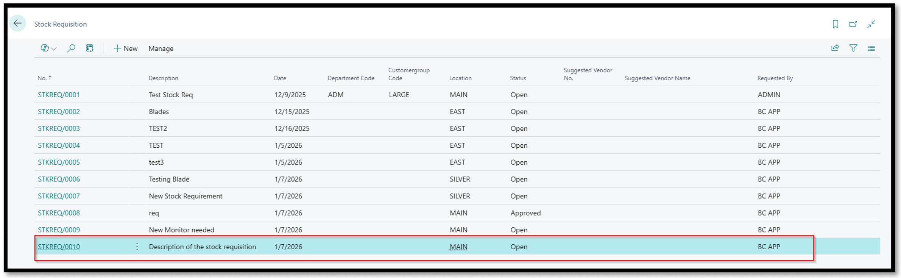This screenshot has height=278, width=901.
Task: Expand the Copilot dropdown arrow
Action: 54,49
